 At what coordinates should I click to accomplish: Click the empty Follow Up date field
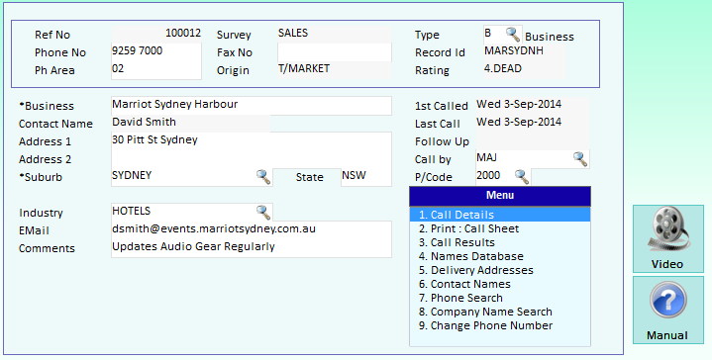(533, 141)
